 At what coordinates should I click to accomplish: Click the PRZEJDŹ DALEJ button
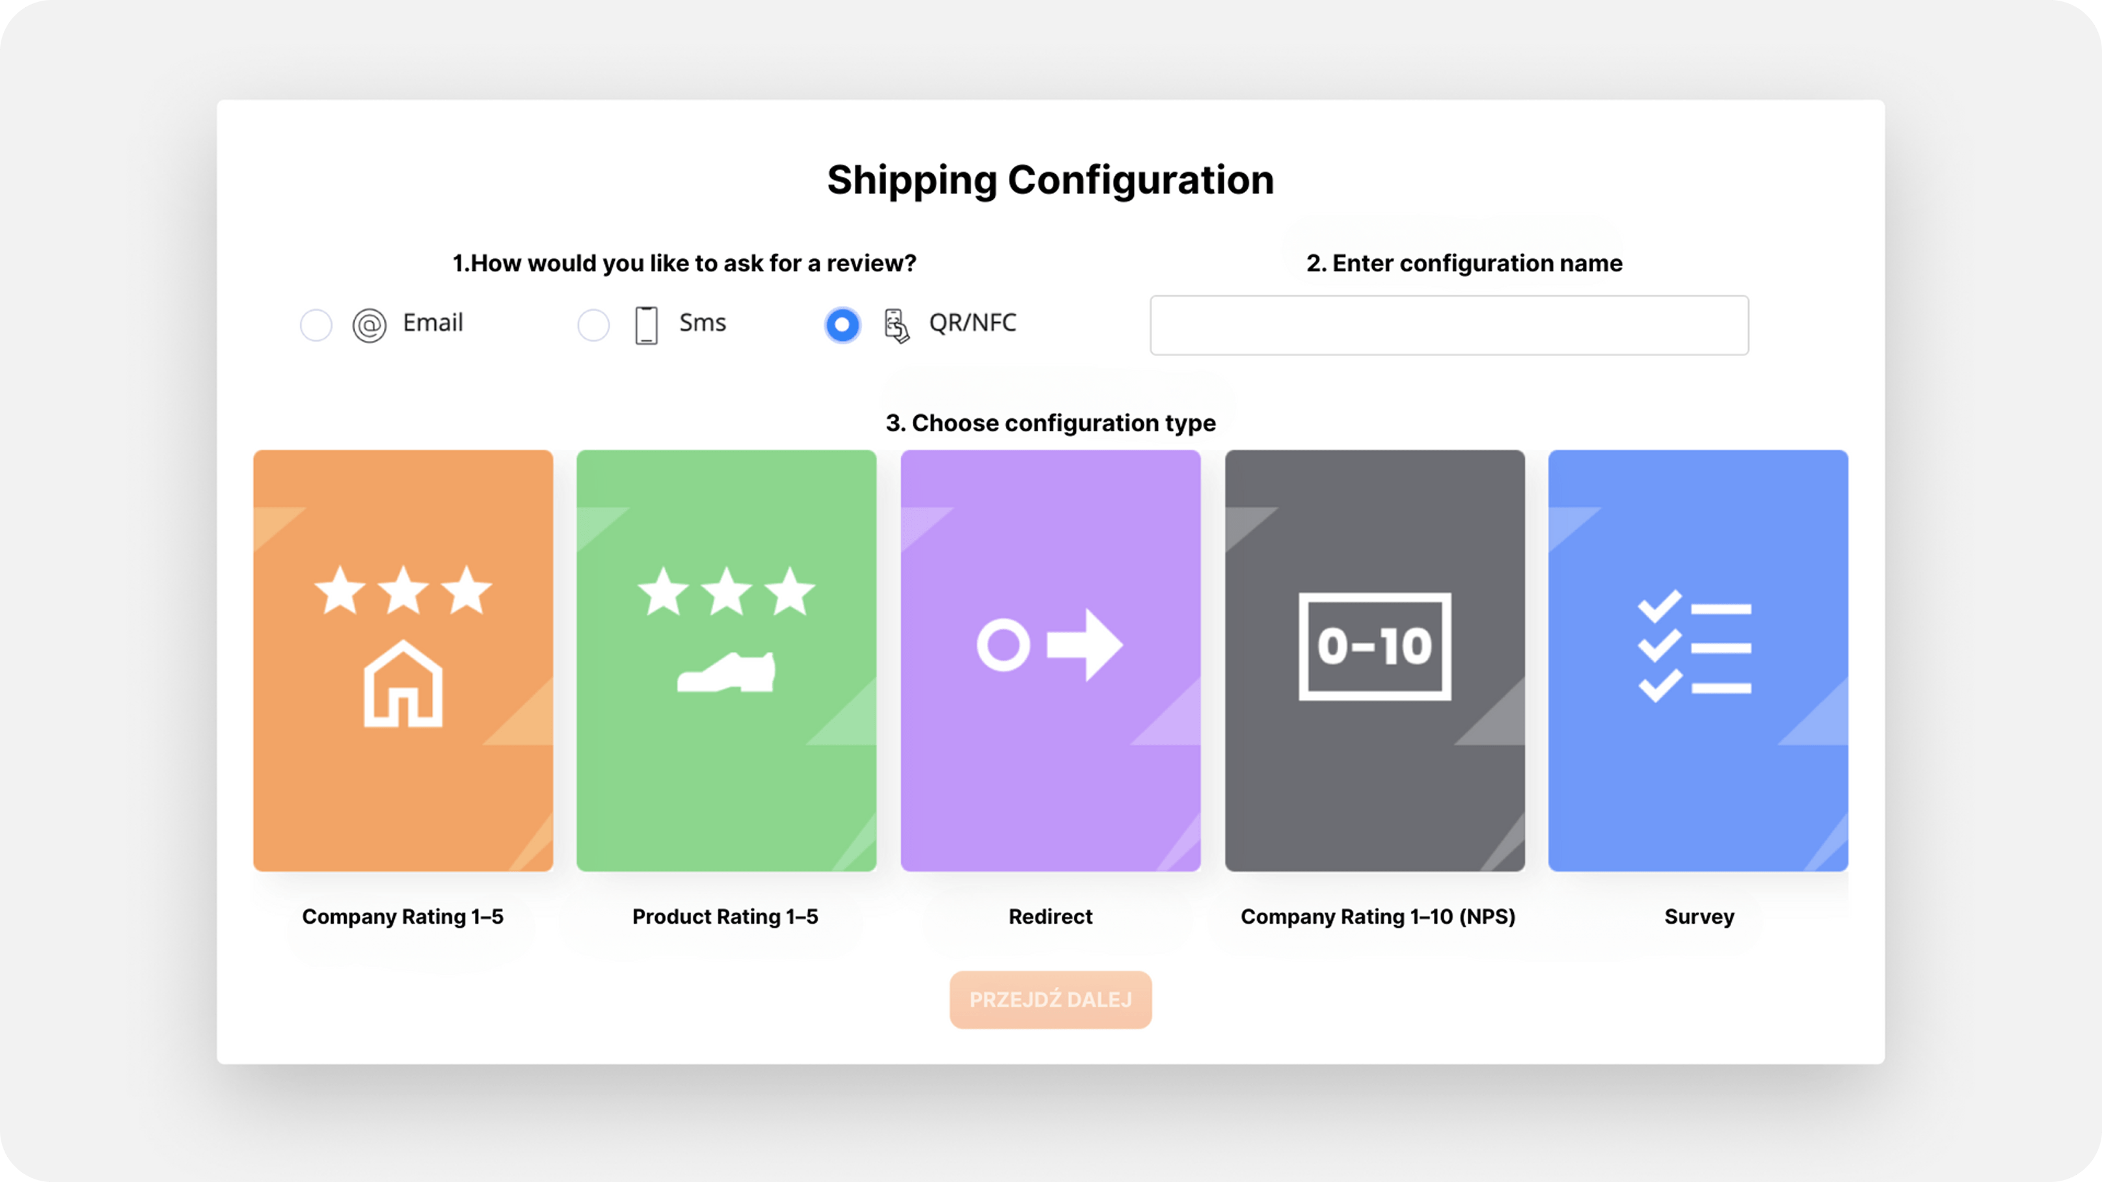(x=1050, y=999)
